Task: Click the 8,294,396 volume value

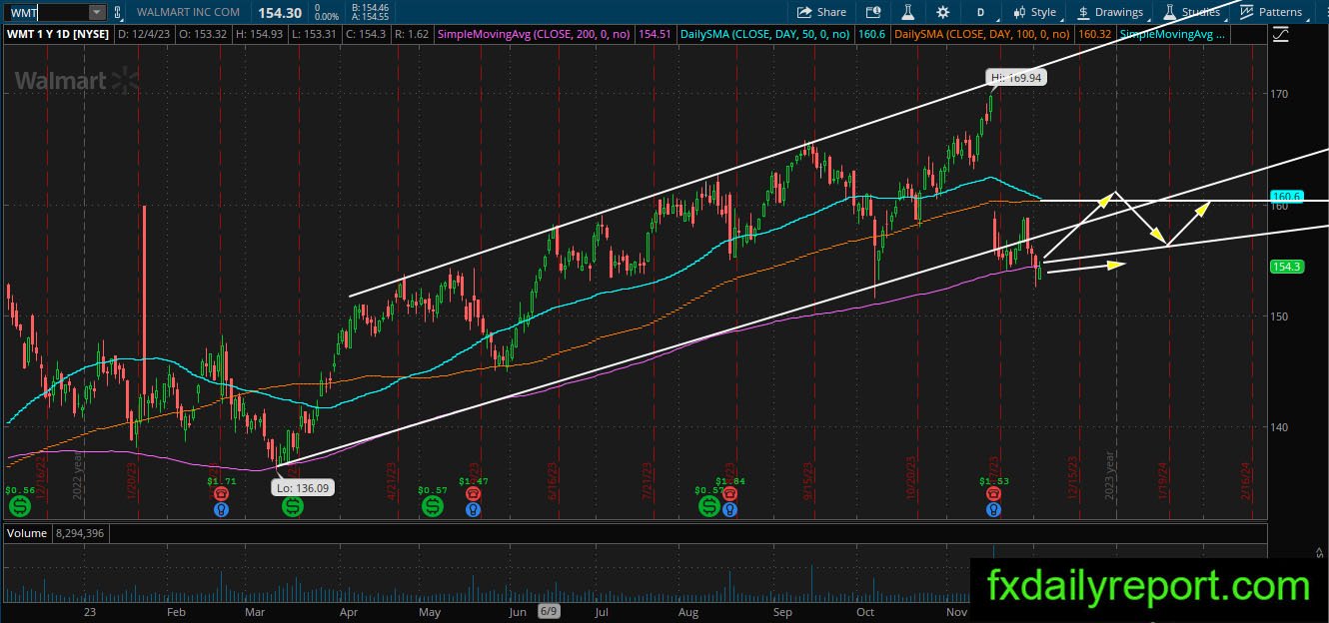Action: point(78,533)
